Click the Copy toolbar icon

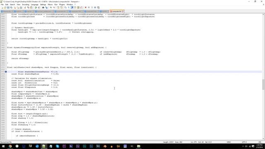pyautogui.click(x=28, y=7)
